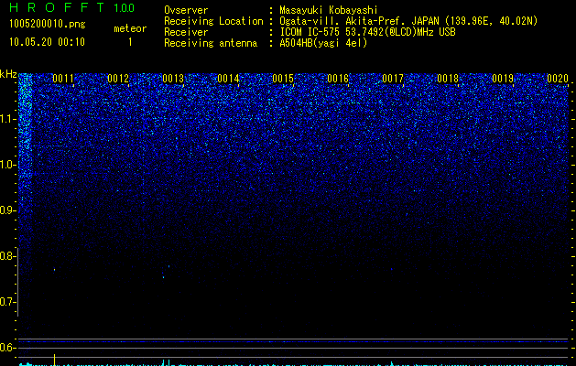Click the 0019 time marker
This screenshot has width=576, height=366.
tap(503, 79)
